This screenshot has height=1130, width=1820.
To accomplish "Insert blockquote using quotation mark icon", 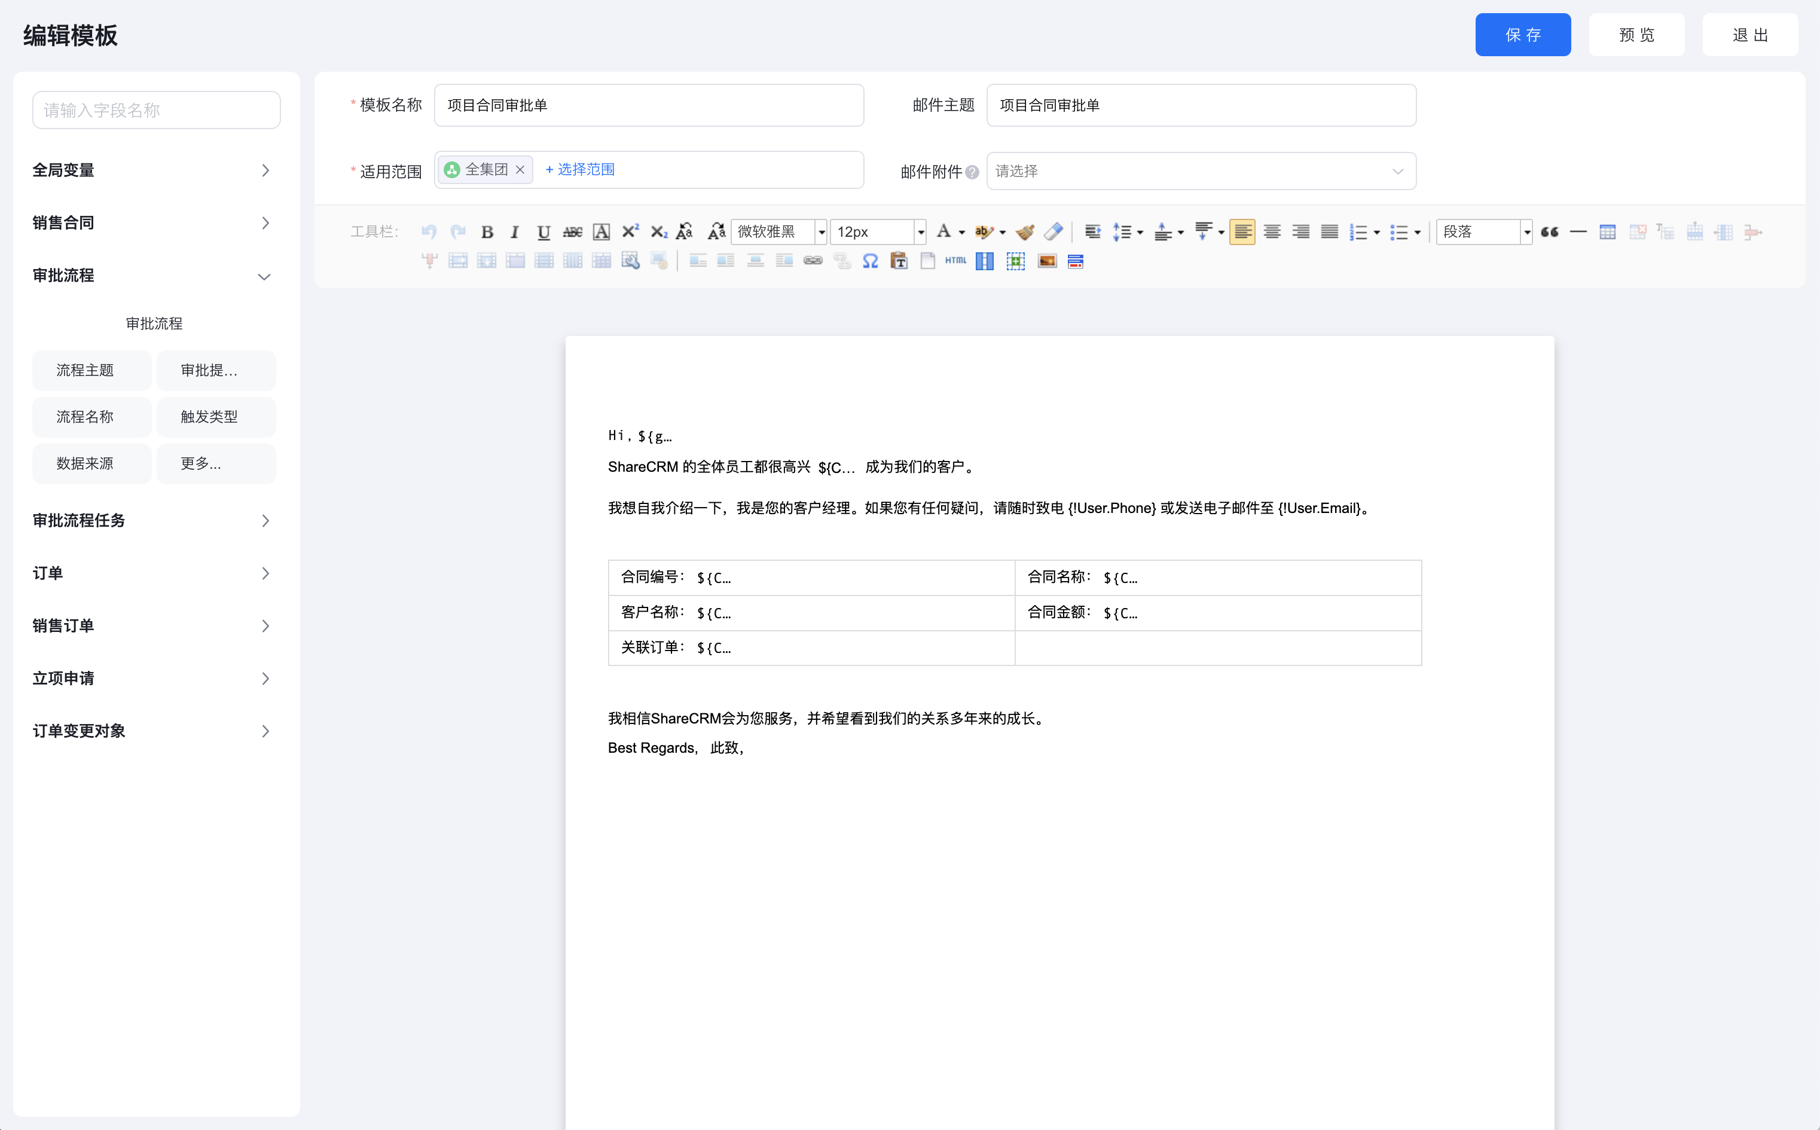I will (x=1550, y=233).
